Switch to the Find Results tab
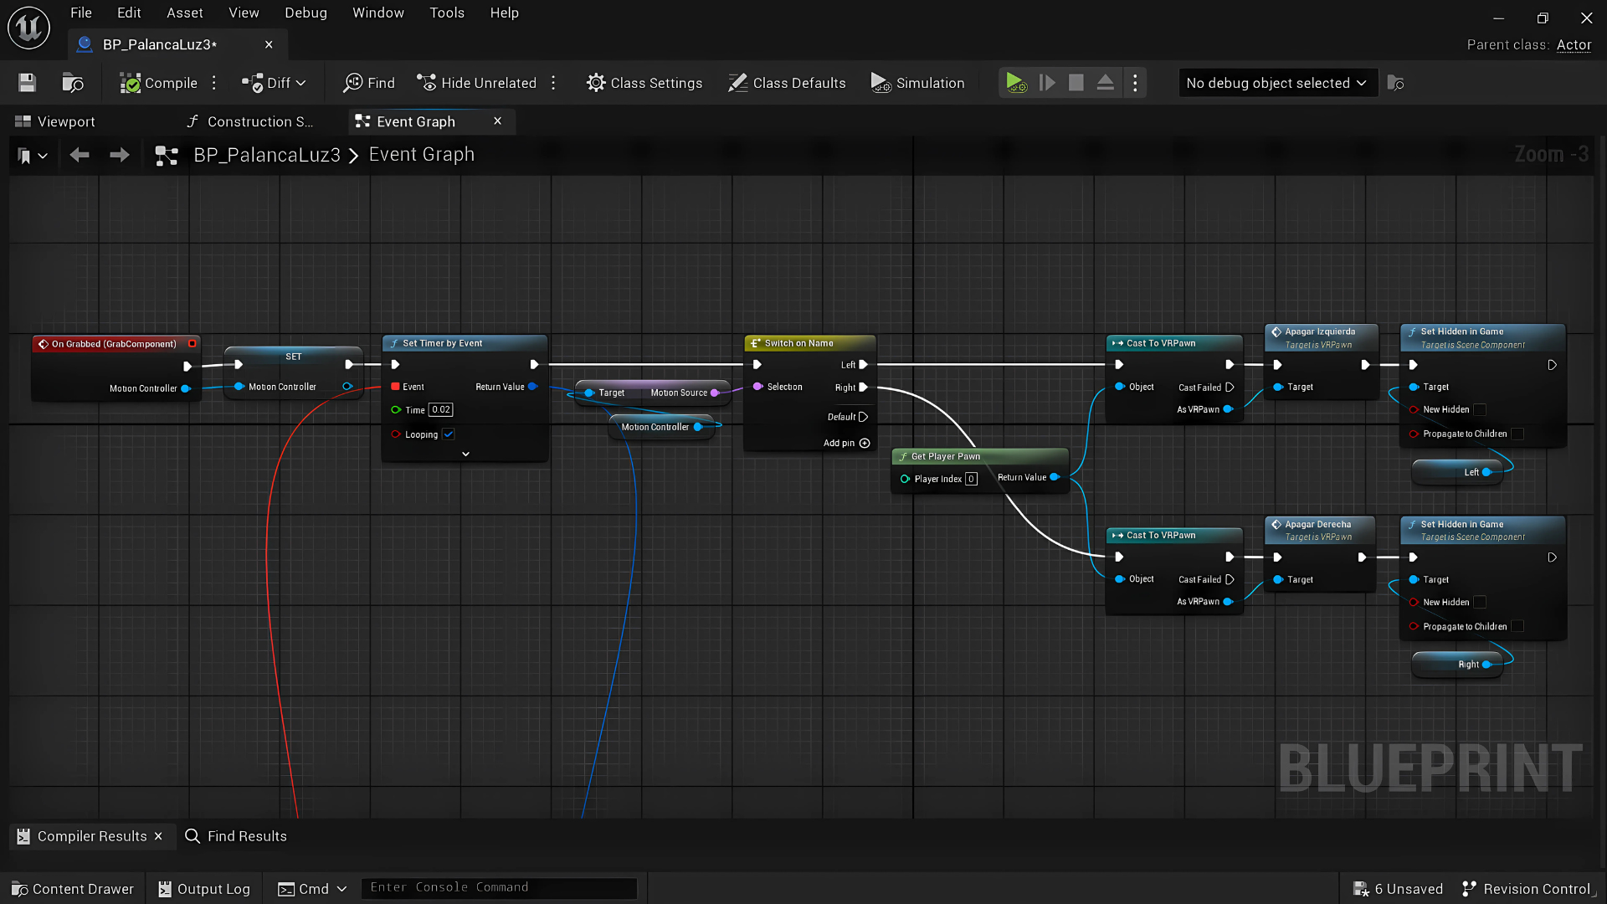This screenshot has width=1607, height=904. click(x=235, y=836)
